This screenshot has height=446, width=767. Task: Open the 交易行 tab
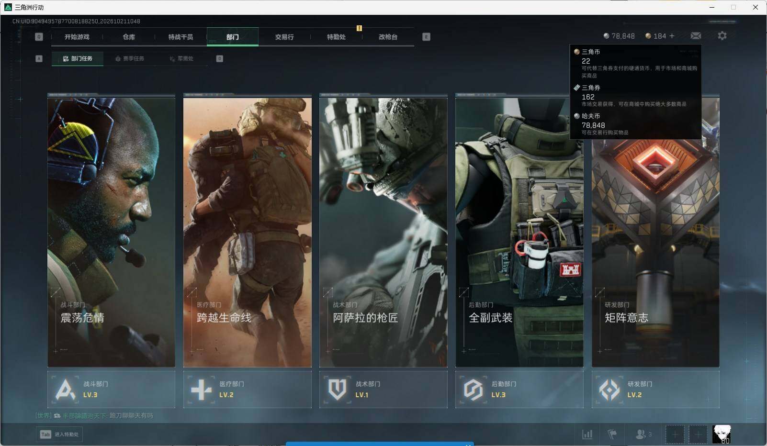click(x=284, y=37)
